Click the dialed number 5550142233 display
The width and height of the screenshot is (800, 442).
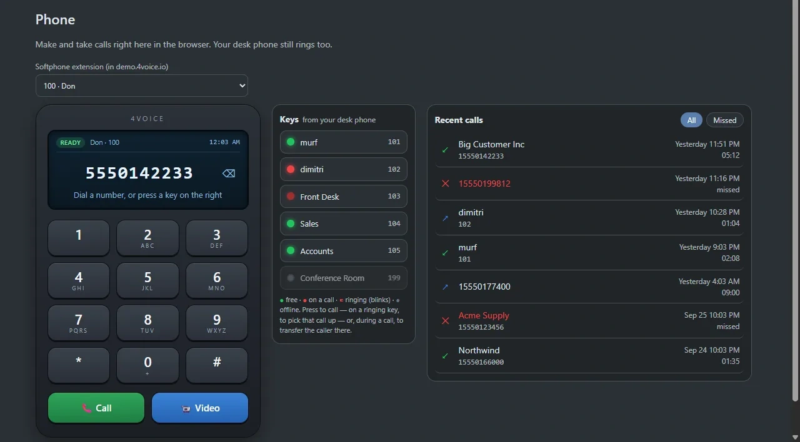(139, 173)
